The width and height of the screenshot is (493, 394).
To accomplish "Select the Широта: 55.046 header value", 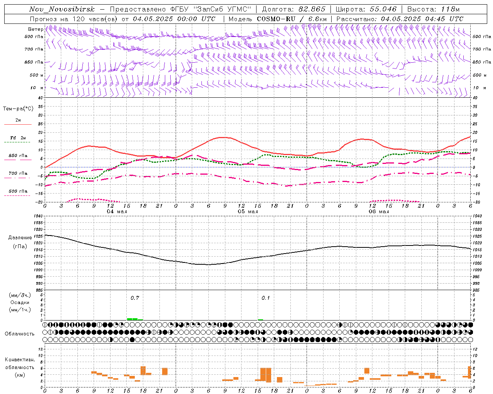I will pyautogui.click(x=366, y=9).
